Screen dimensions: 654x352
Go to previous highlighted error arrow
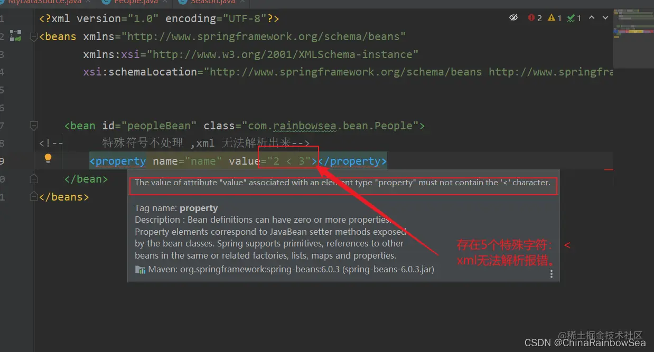pos(592,18)
